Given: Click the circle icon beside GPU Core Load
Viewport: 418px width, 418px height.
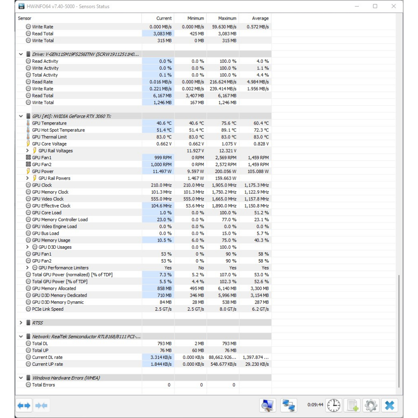Looking at the screenshot, I should coord(28,212).
